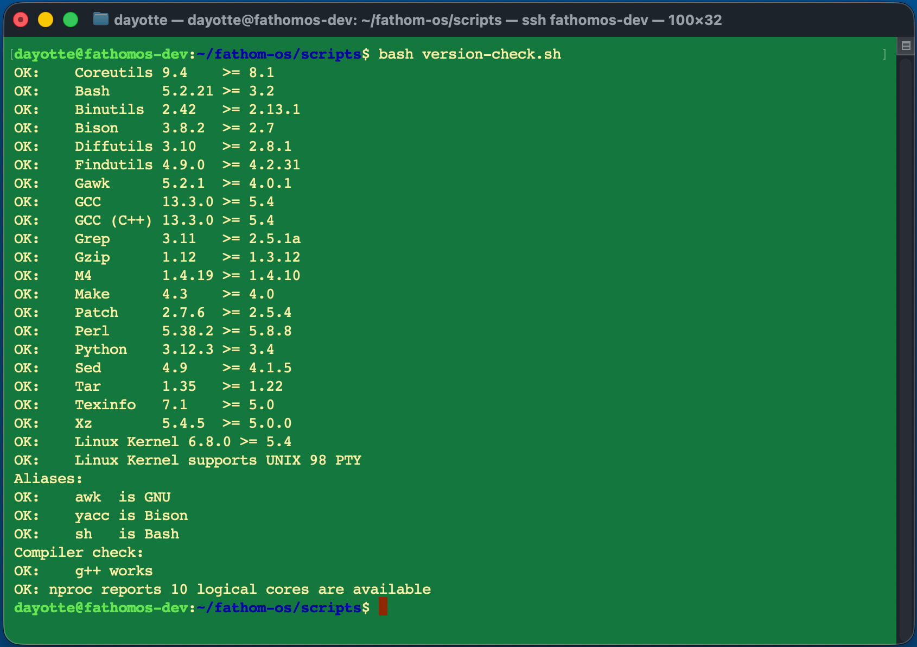This screenshot has height=647, width=917.
Task: Click the folder proxy icon in title bar
Action: [100, 20]
